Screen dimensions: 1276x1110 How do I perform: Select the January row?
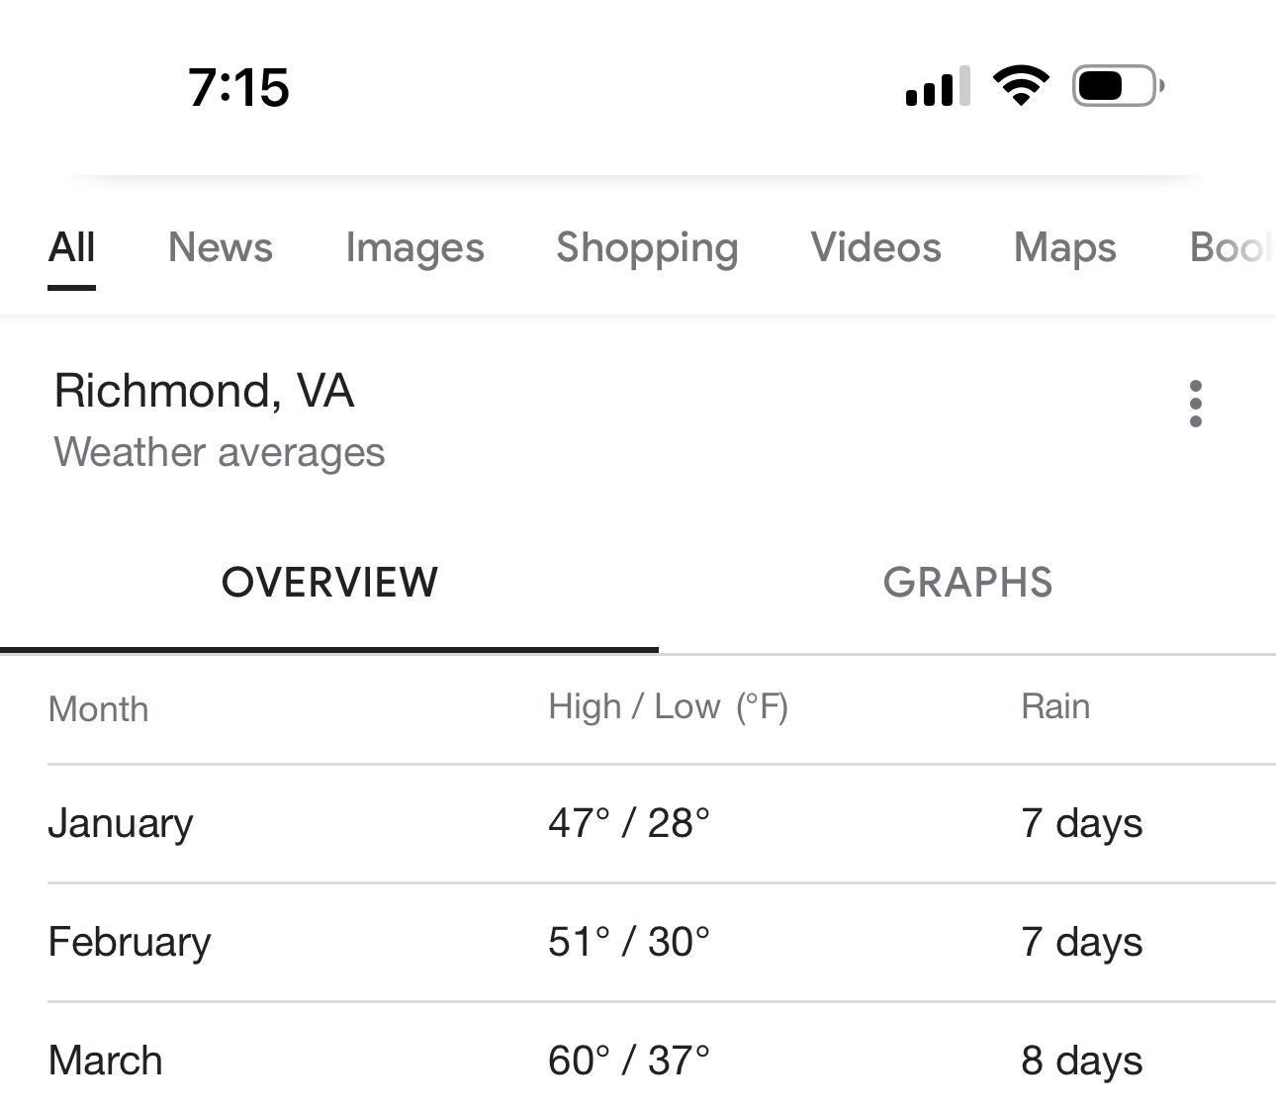pos(661,823)
